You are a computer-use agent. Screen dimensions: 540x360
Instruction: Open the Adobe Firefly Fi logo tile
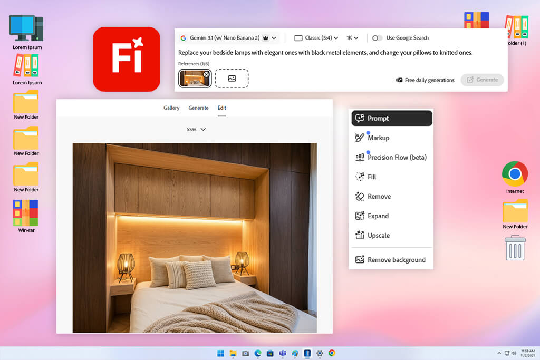(127, 59)
